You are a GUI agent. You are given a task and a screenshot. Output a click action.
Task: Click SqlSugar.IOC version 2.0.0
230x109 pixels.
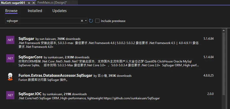pos(210,94)
